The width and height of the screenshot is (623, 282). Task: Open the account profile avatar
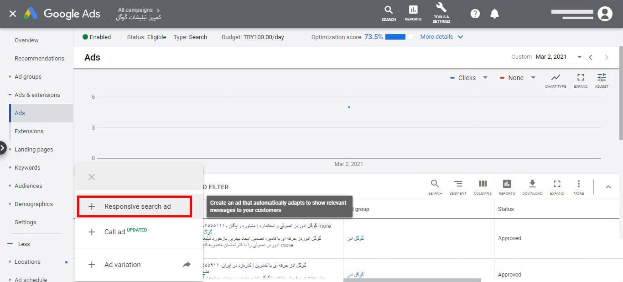pyautogui.click(x=605, y=14)
